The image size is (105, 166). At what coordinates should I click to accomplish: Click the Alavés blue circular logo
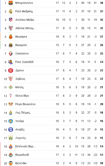11,130
